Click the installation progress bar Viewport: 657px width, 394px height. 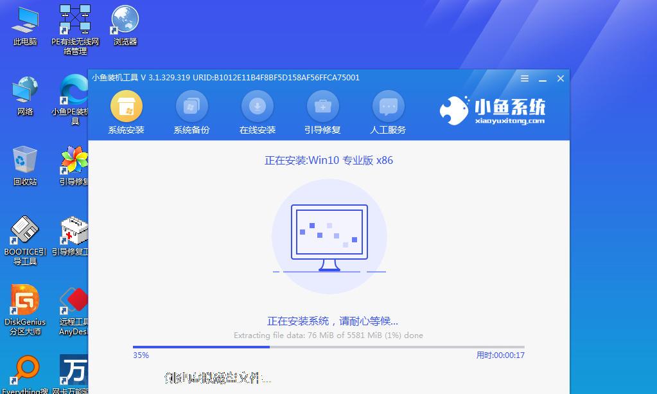click(x=329, y=347)
